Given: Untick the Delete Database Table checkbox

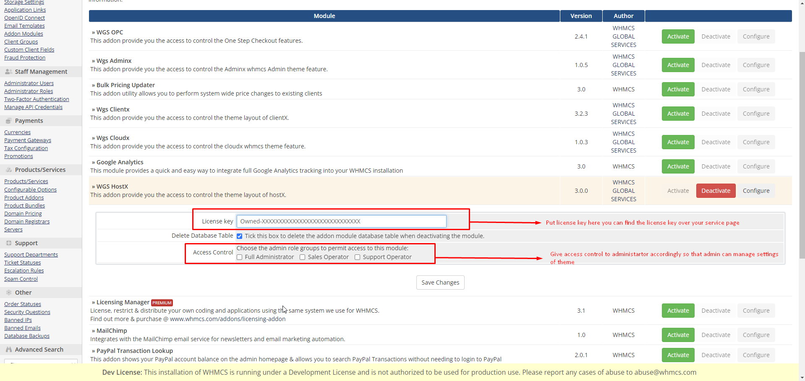Looking at the screenshot, I should (239, 236).
